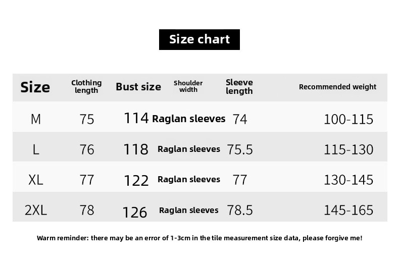
Task: Click the 126 bust size value
Action: click(x=135, y=213)
